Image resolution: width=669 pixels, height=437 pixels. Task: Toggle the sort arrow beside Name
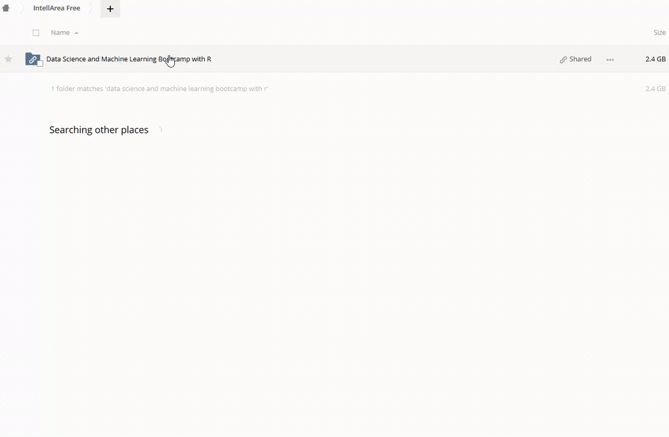pos(76,33)
